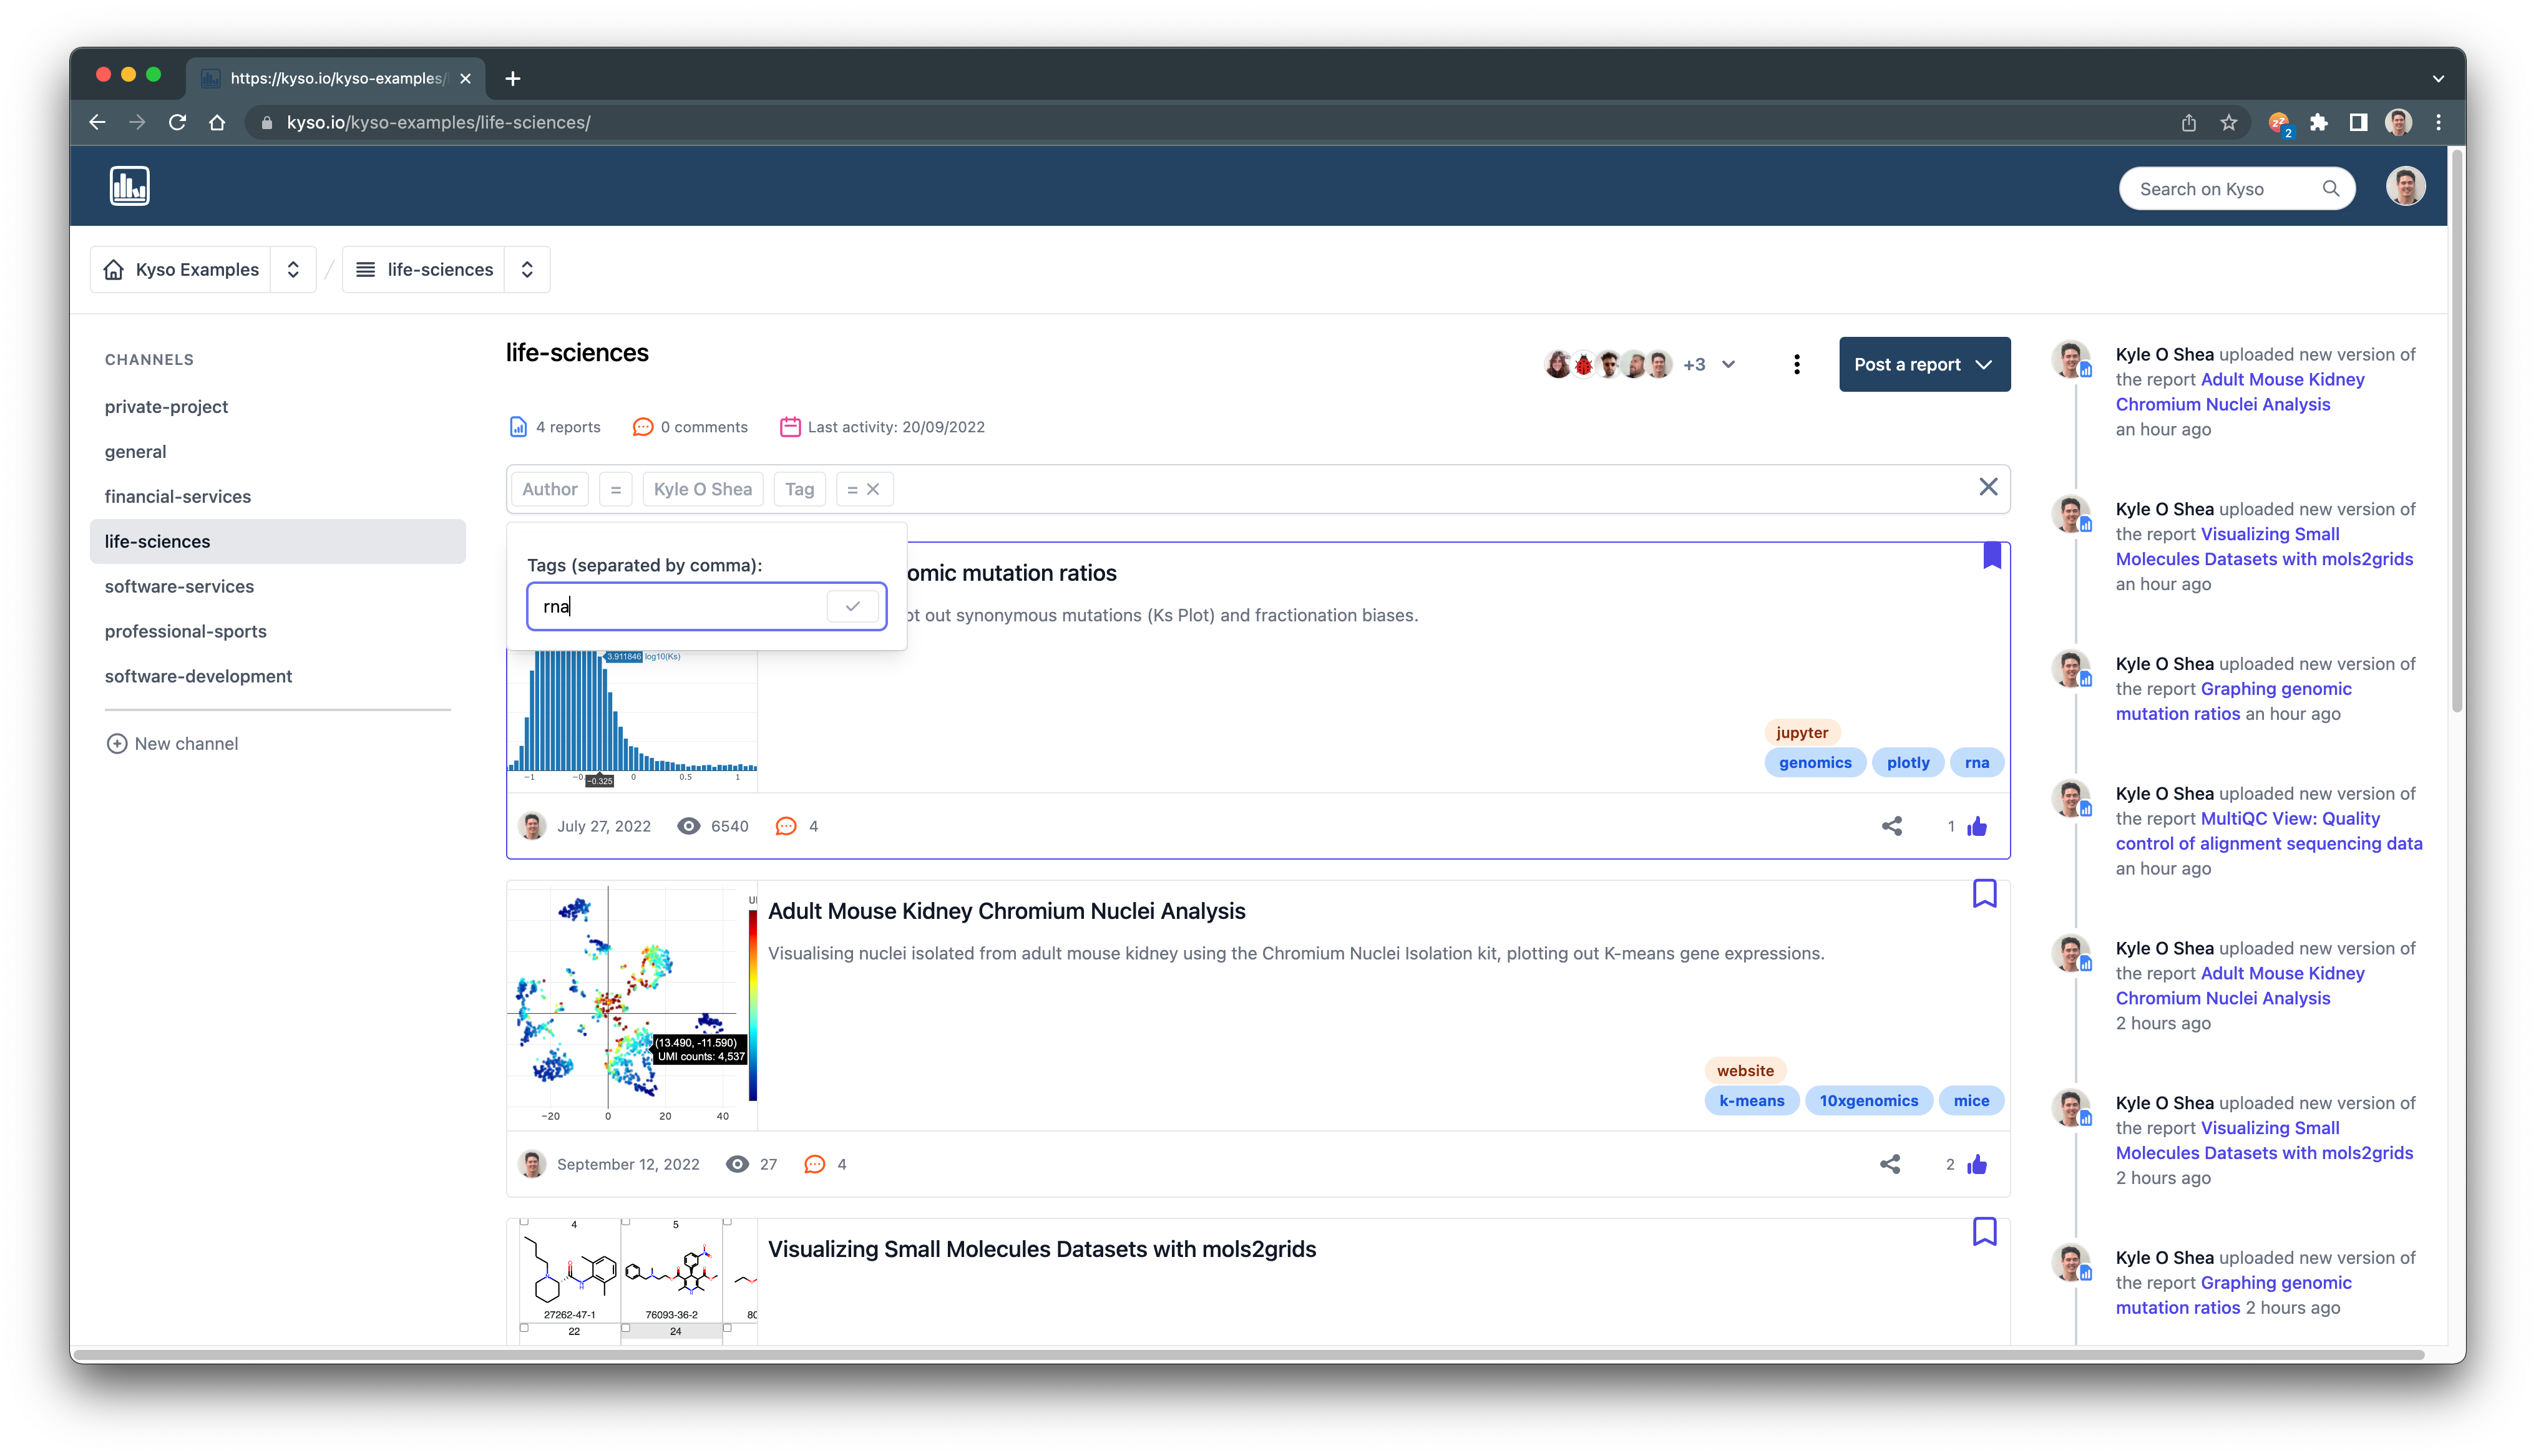The width and height of the screenshot is (2536, 1456).
Task: Open the user avatar menu in header
Action: click(2405, 187)
